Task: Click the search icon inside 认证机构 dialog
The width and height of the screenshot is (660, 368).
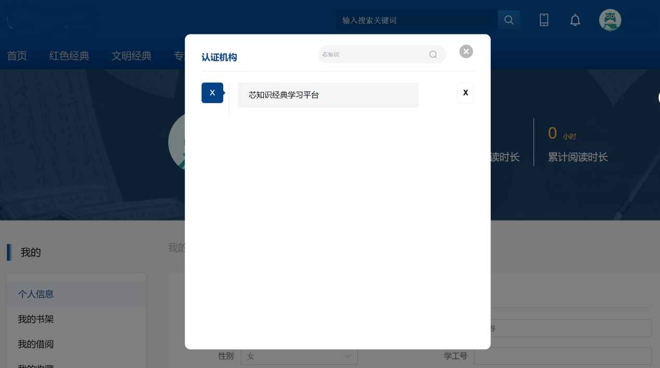Action: (x=433, y=55)
